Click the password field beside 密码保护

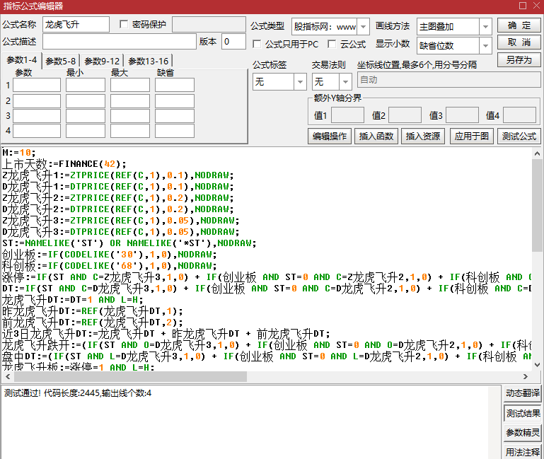point(209,25)
